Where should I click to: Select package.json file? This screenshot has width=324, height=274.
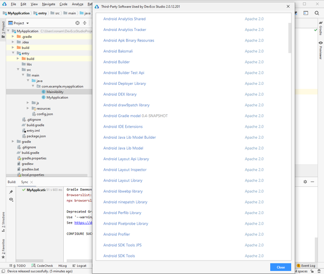pos(36,136)
